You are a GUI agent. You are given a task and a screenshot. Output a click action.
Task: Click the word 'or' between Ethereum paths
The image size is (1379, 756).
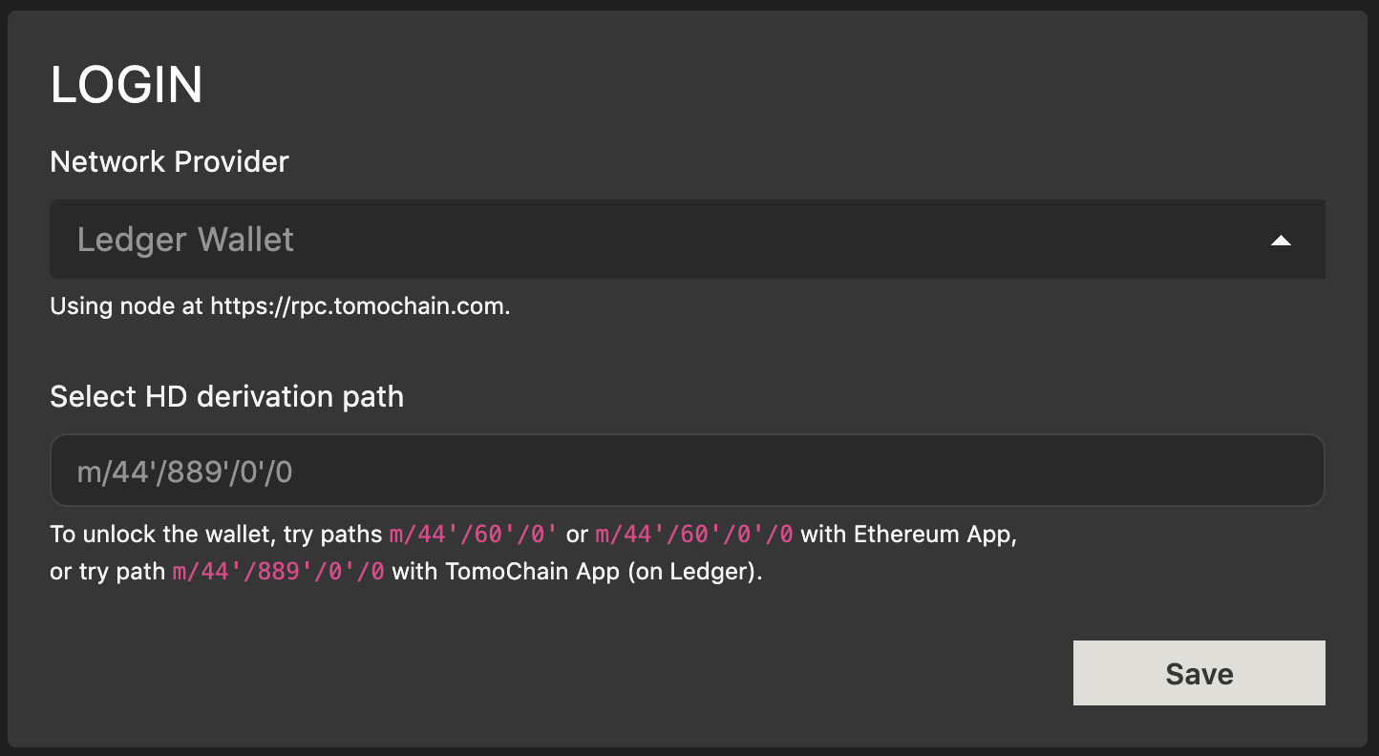(x=577, y=535)
